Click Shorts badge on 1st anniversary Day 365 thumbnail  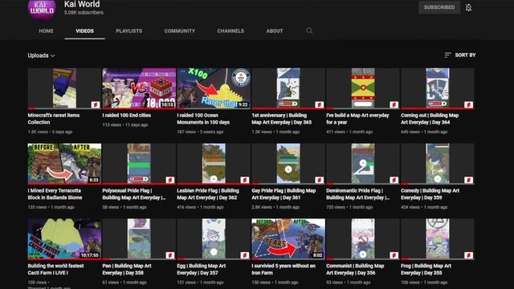[320, 104]
